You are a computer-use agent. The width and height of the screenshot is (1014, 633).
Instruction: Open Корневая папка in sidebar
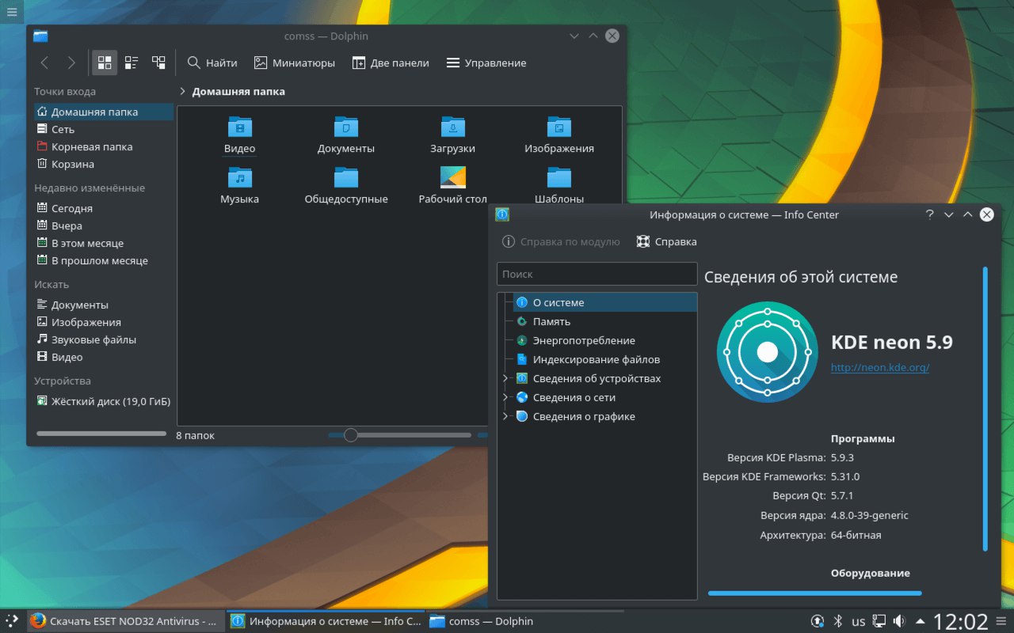tap(104, 147)
